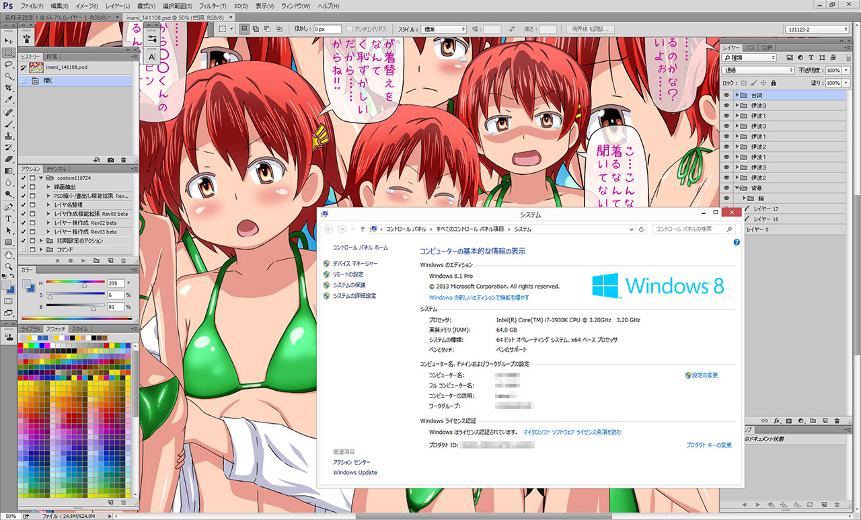
Task: Click the foreground color swatch in Color panel
Action: (25, 285)
